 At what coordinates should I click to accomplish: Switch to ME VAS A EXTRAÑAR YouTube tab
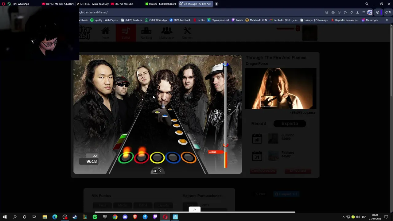(x=58, y=4)
